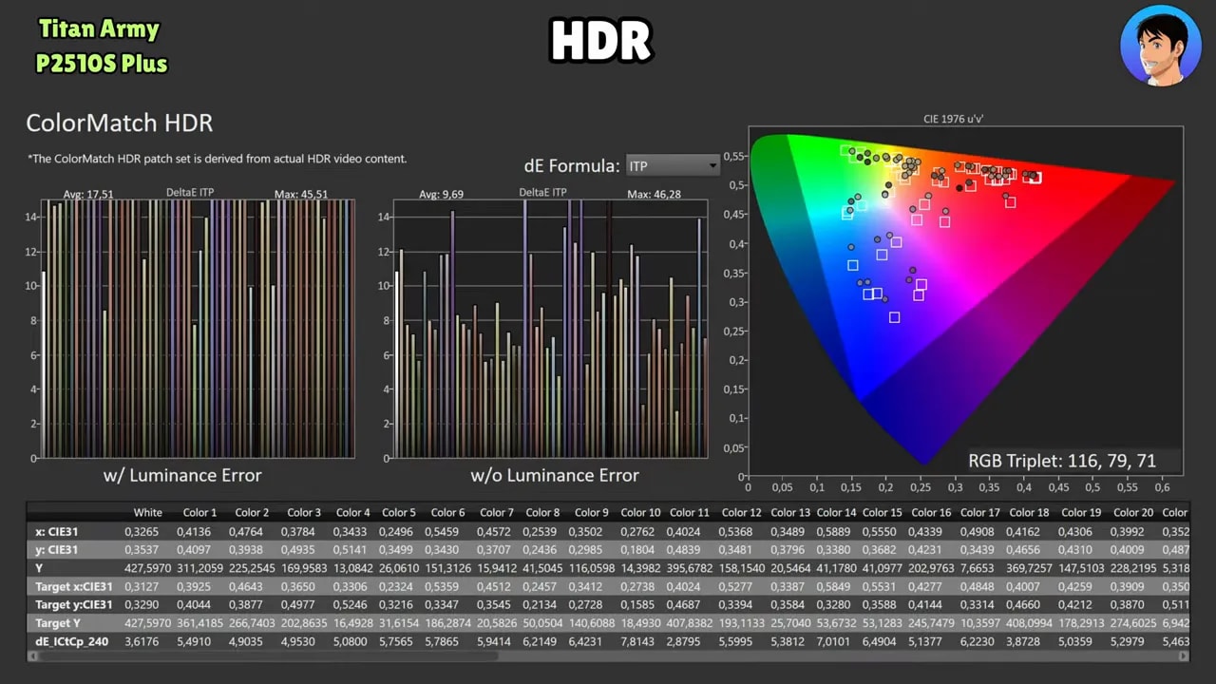Click the DeltaE bar chart labeled w/o Luminance Error

(x=551, y=329)
